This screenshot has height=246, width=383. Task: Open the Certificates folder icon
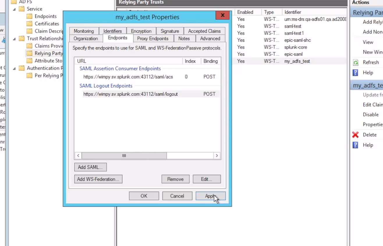[29, 24]
